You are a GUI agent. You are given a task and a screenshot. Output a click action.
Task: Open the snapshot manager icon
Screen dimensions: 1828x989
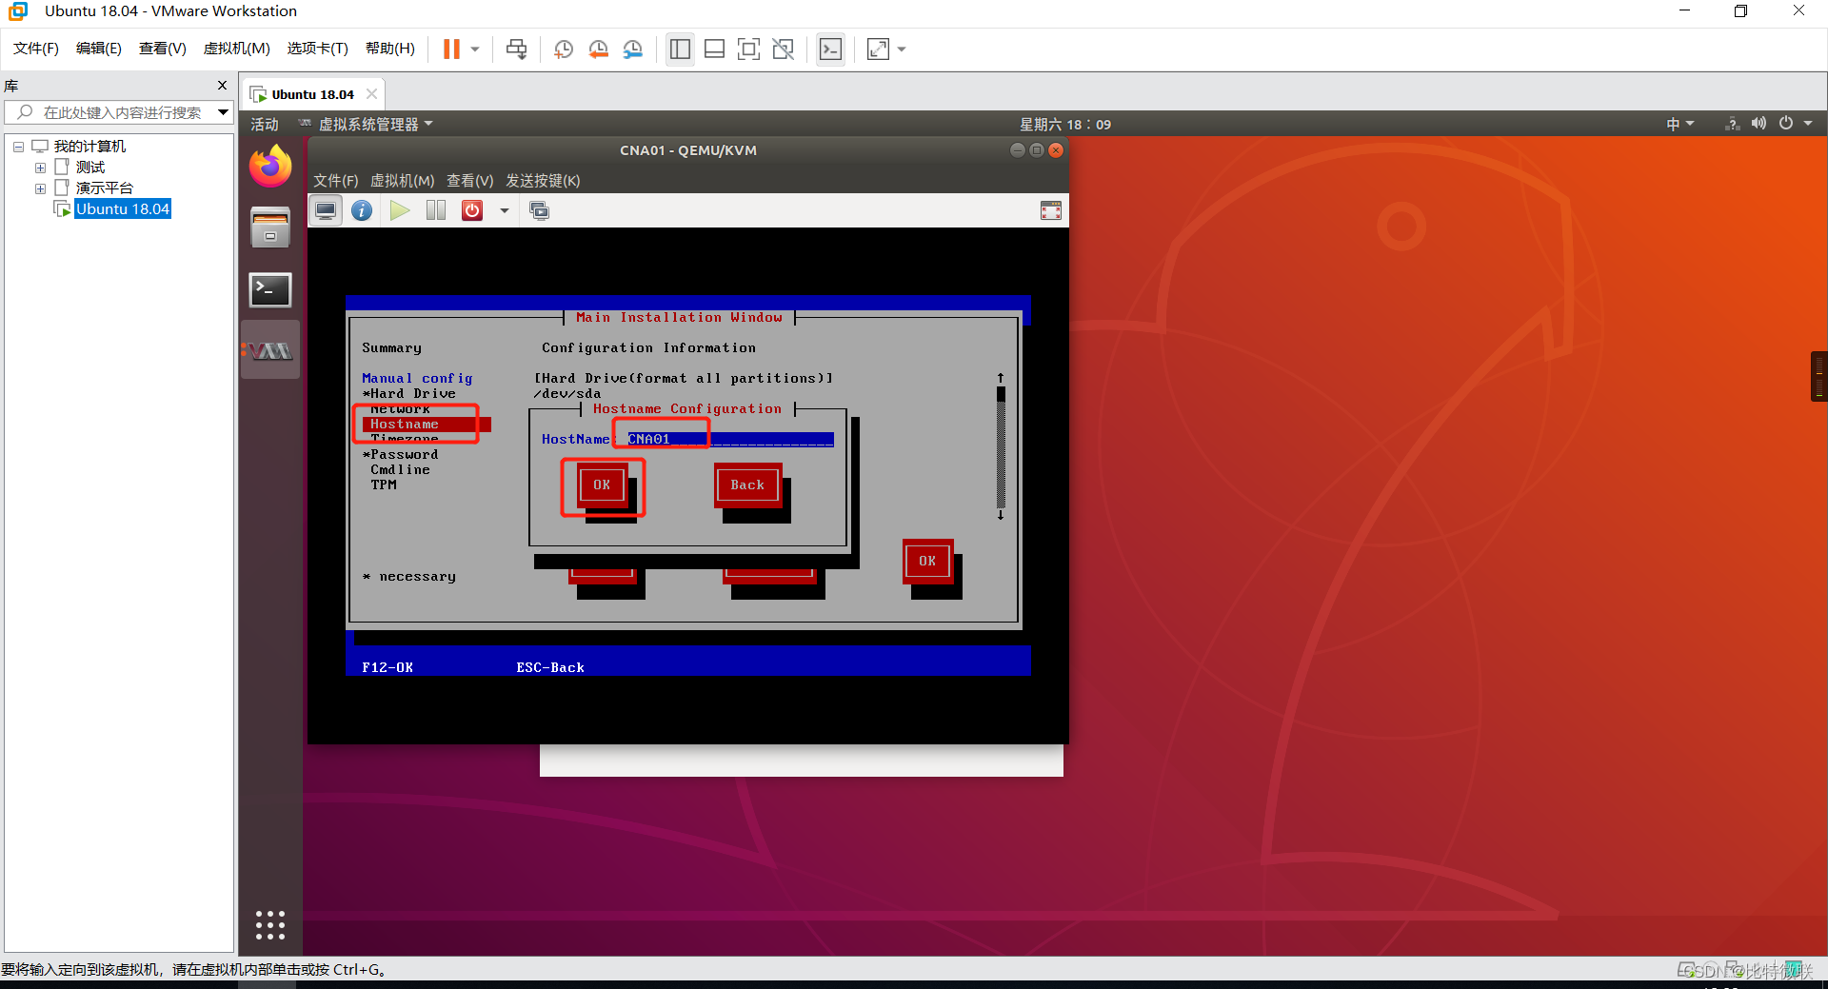click(x=633, y=49)
